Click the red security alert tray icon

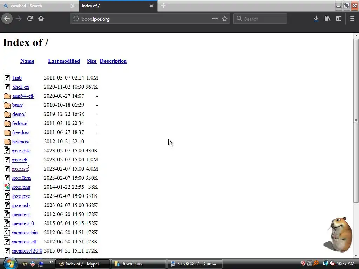click(303, 263)
